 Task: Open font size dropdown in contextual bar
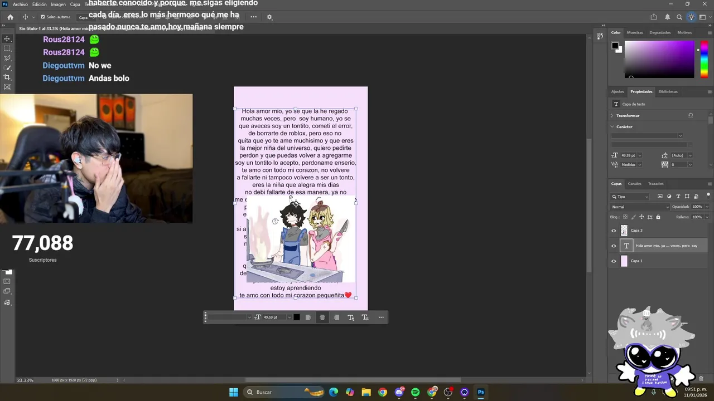(289, 317)
